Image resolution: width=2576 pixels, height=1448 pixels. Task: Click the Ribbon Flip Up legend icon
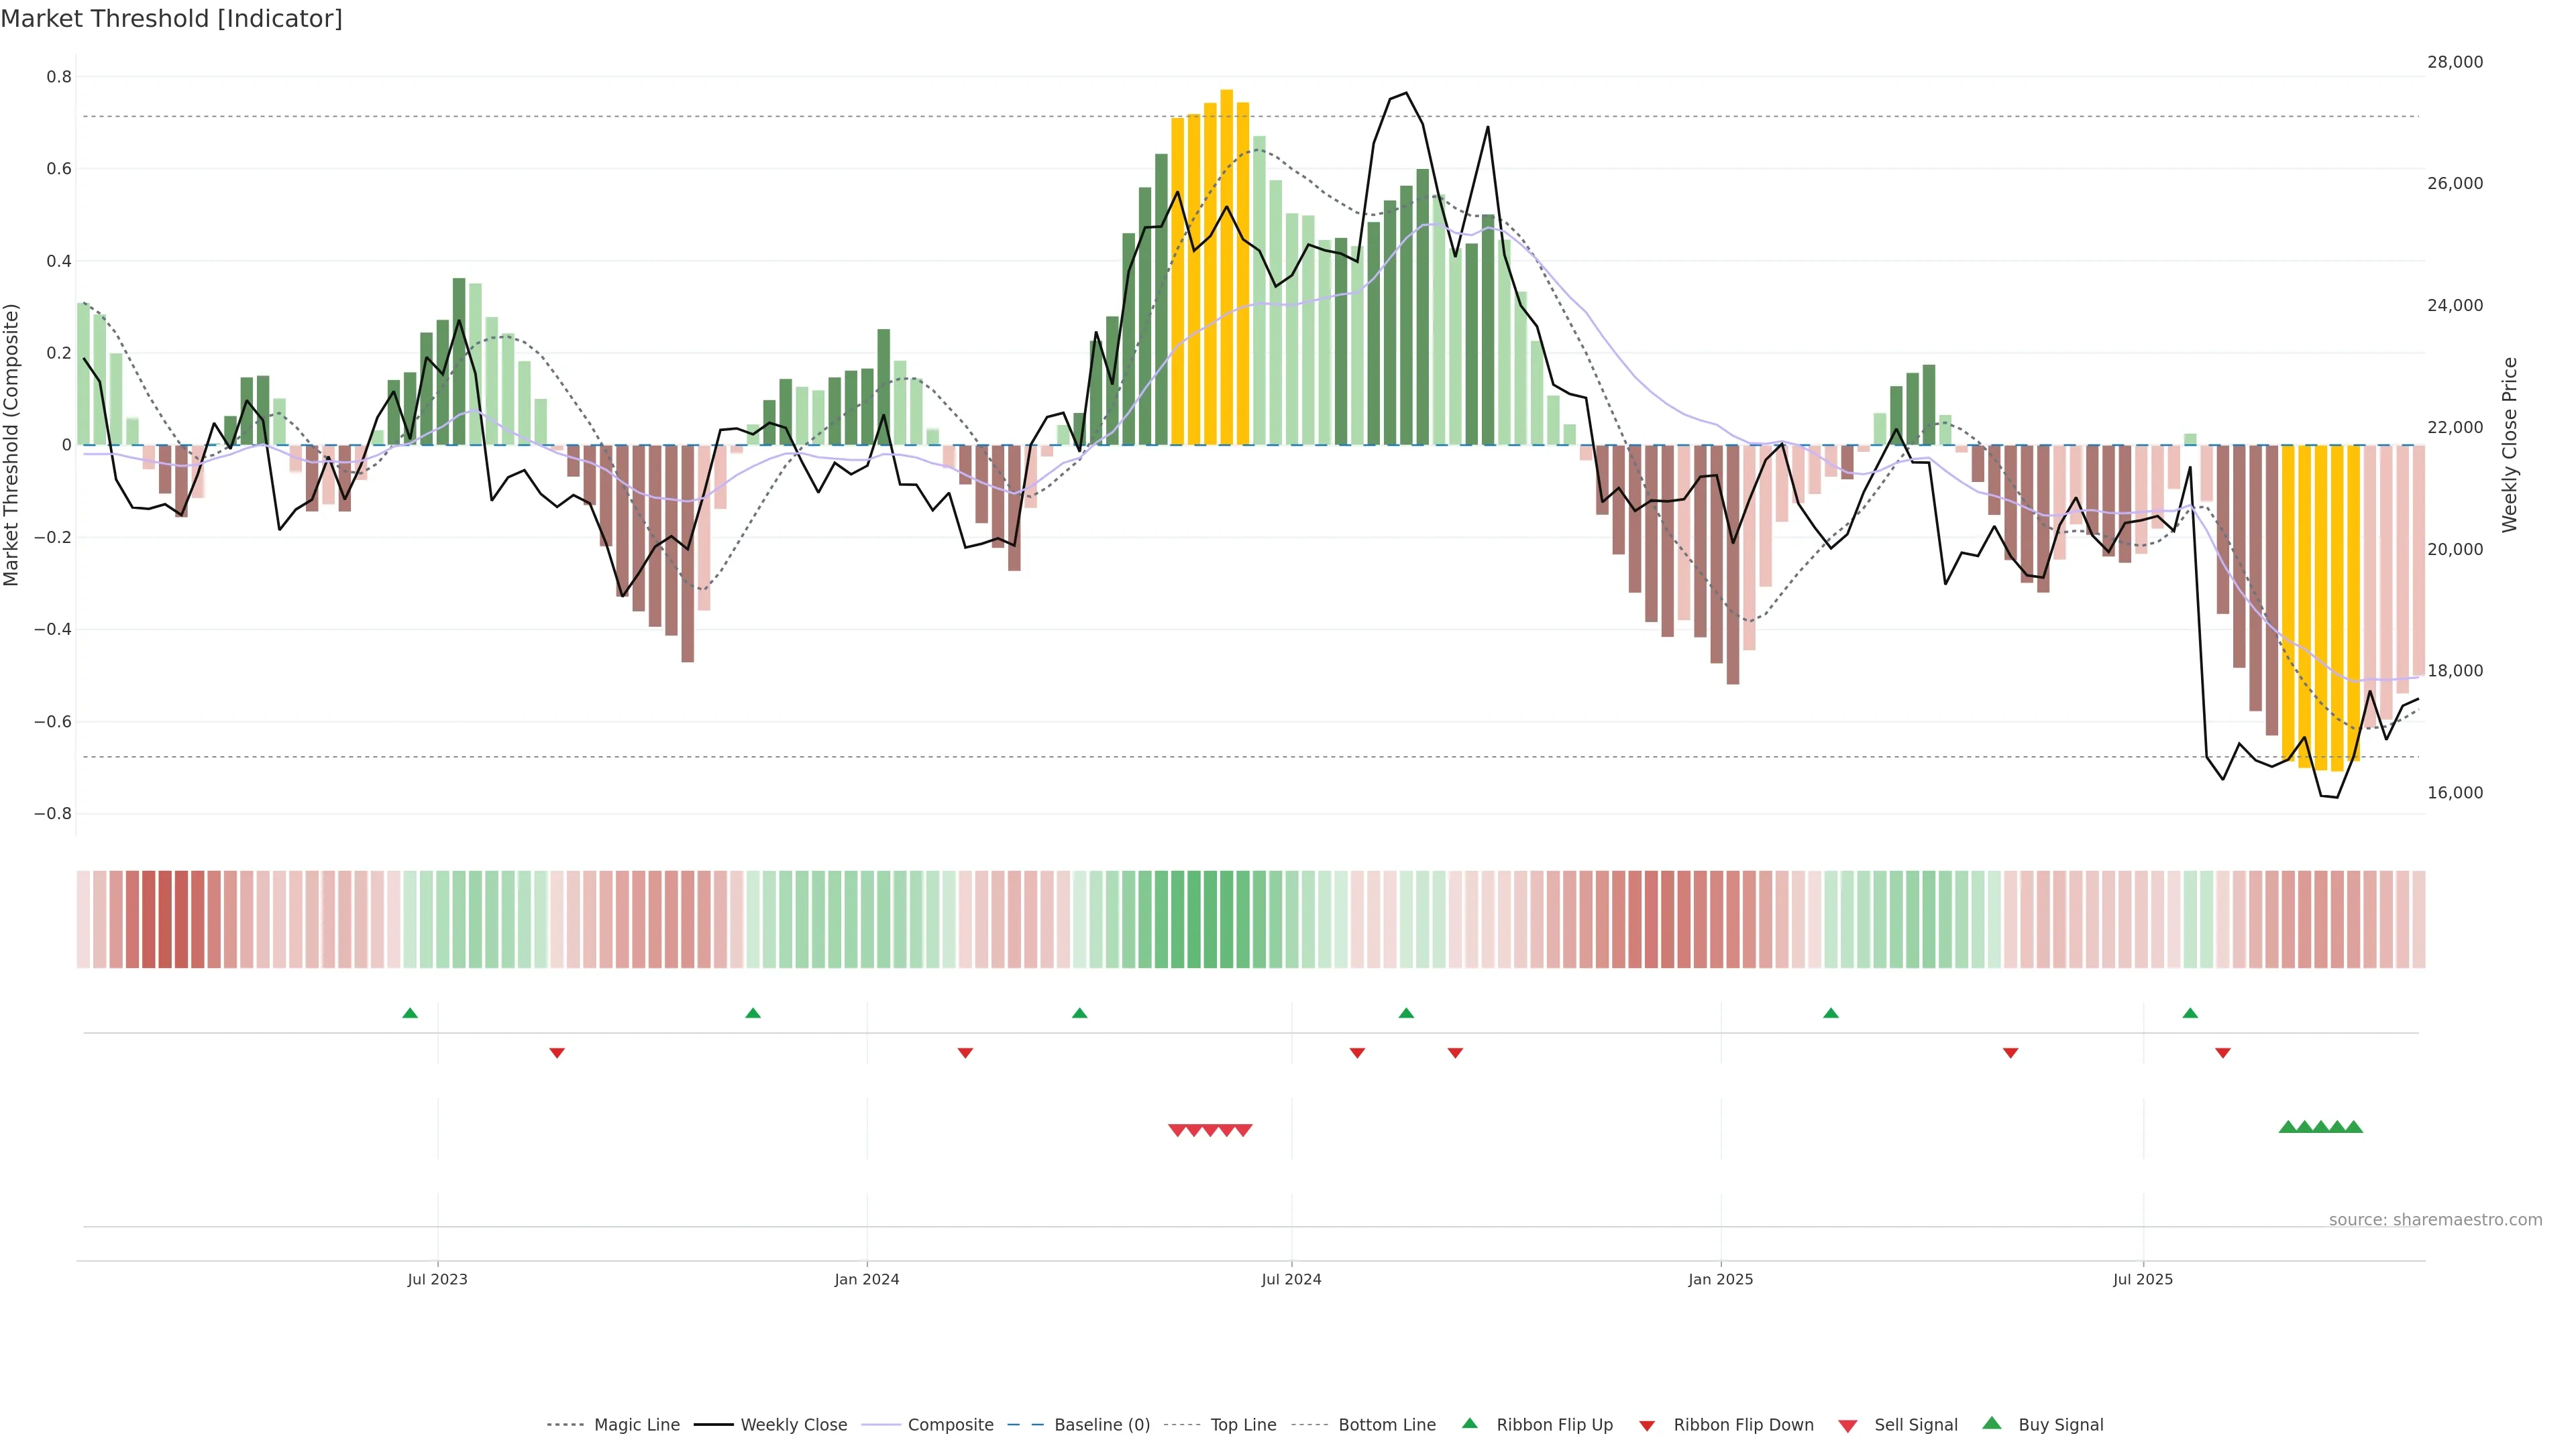[x=1469, y=1423]
